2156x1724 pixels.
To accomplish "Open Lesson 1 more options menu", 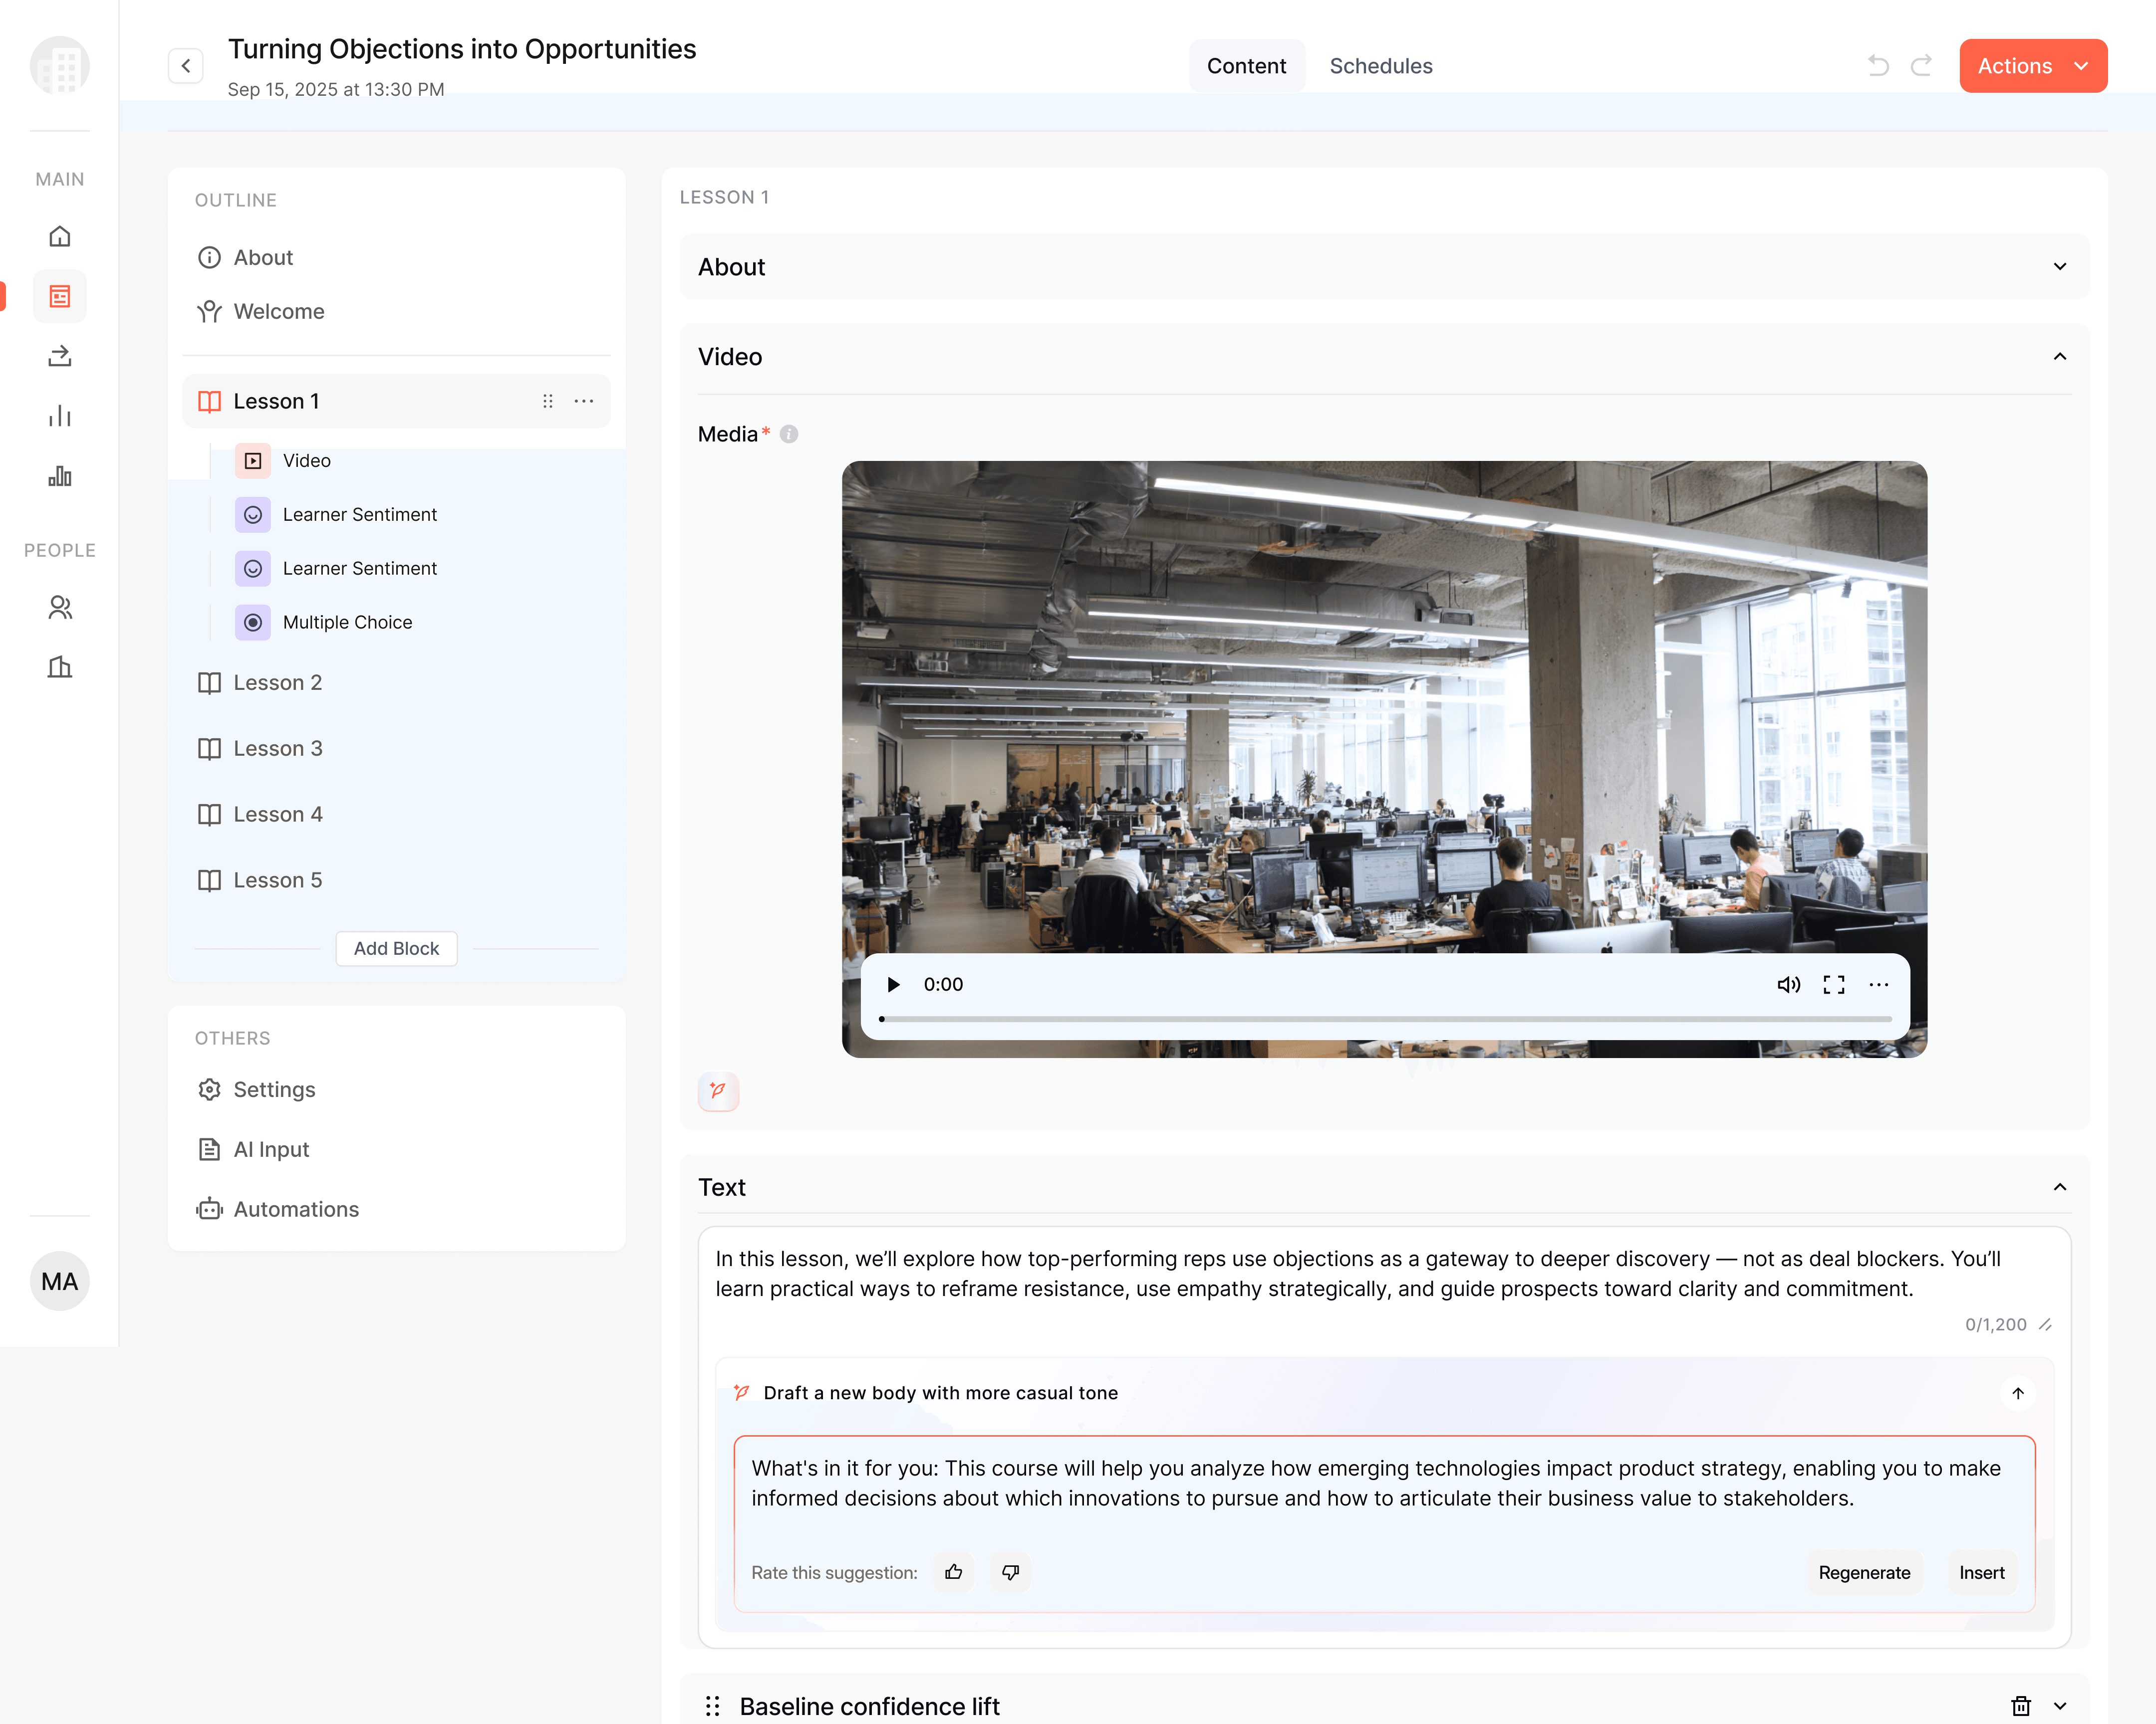I will pos(584,401).
